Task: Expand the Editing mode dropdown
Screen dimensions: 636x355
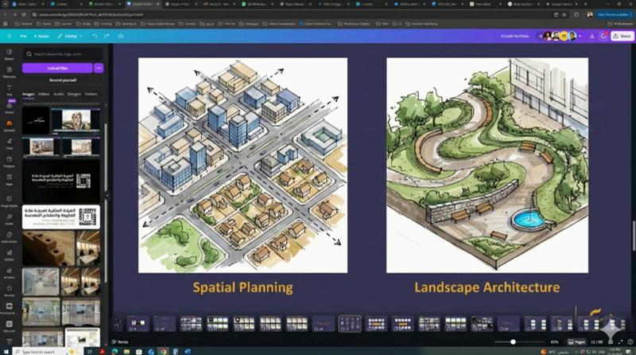Action: [x=70, y=36]
